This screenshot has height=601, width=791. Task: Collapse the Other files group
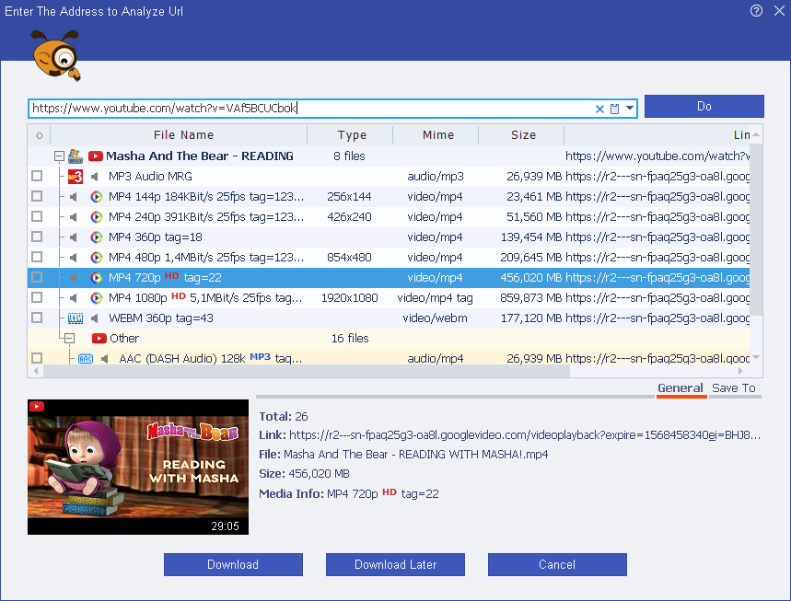[x=68, y=339]
